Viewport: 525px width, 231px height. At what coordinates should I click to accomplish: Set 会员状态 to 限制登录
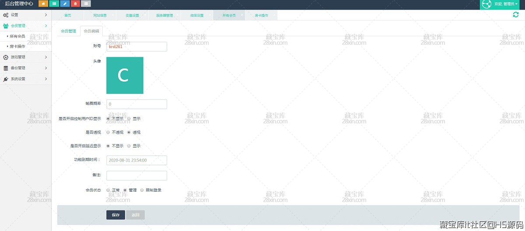(142, 190)
